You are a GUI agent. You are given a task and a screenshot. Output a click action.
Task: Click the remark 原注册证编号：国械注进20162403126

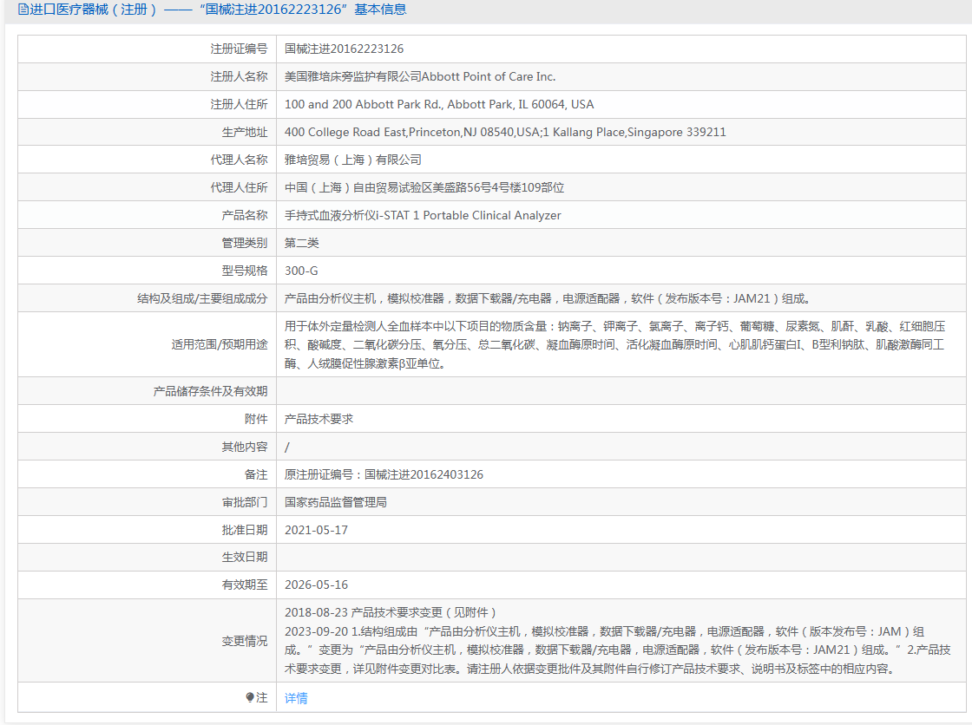[384, 474]
